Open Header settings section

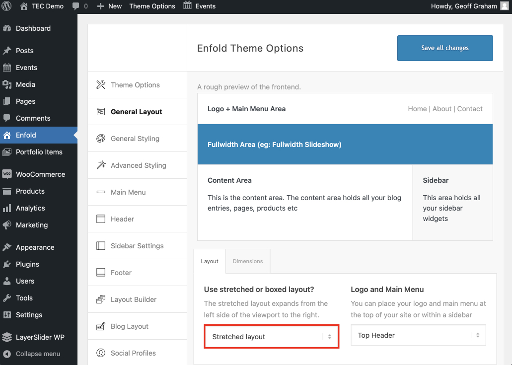click(138, 219)
